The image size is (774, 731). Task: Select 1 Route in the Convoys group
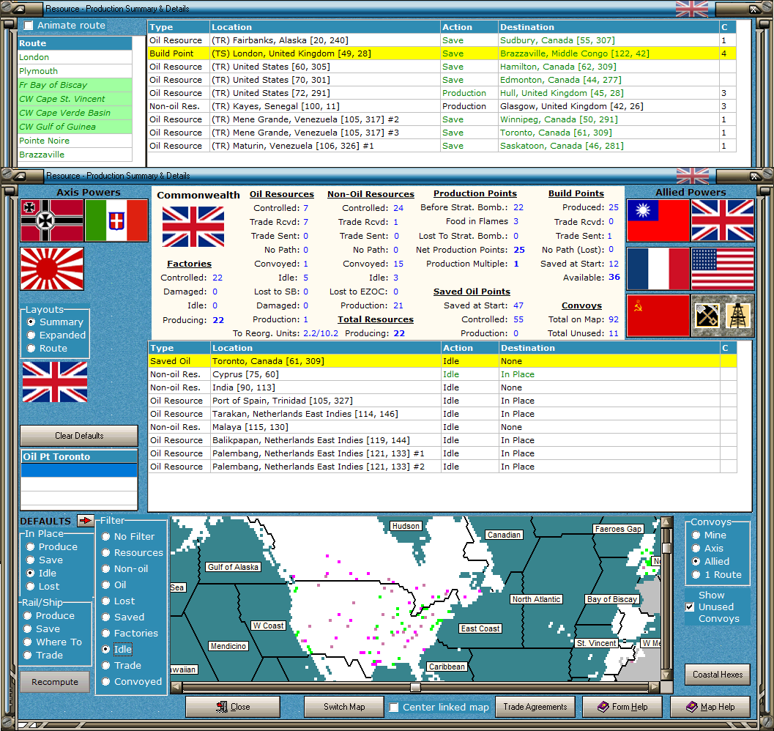(x=696, y=575)
